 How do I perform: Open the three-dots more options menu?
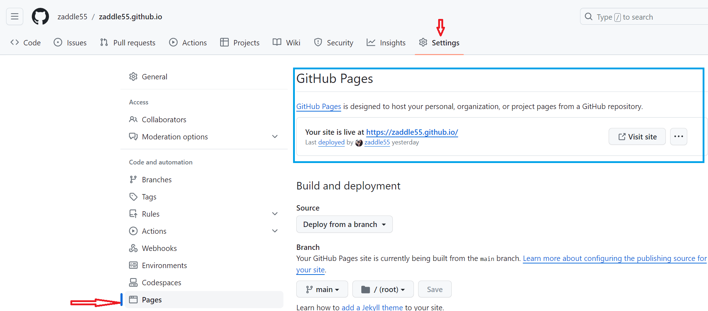[x=679, y=137]
